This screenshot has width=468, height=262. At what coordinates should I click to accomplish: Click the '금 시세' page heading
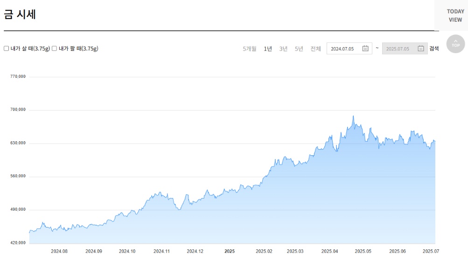tap(20, 14)
